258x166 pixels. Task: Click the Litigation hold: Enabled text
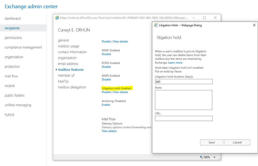[117, 88]
